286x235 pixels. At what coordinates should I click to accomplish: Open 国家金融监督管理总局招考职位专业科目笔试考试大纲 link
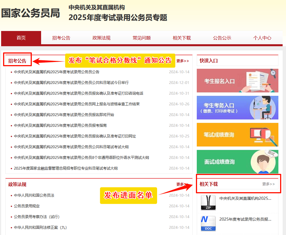click(66, 168)
